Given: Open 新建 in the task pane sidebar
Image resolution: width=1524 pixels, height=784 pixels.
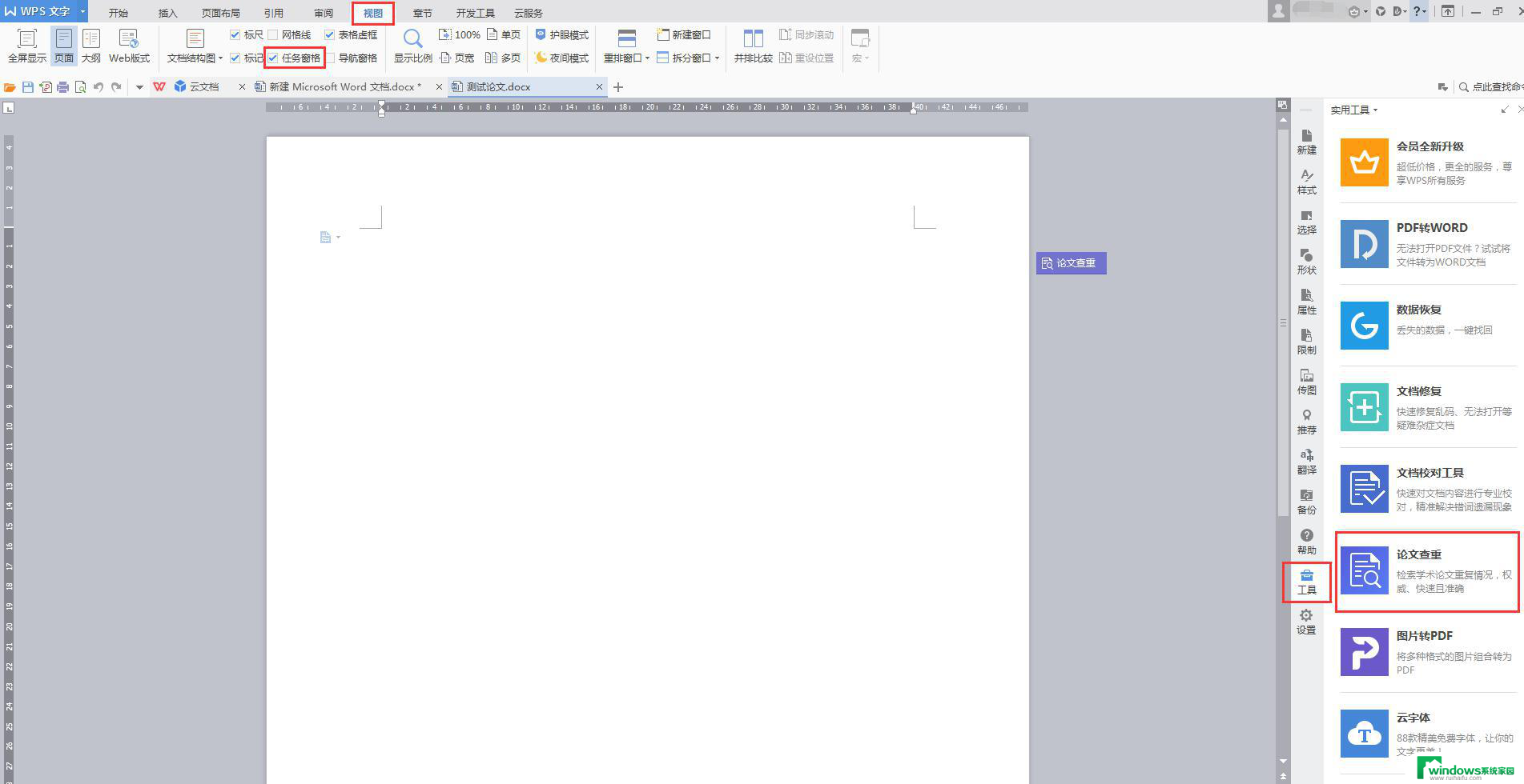Looking at the screenshot, I should click(1306, 142).
